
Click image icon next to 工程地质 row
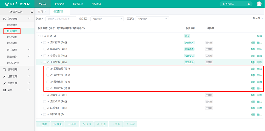(x=69, y=69)
